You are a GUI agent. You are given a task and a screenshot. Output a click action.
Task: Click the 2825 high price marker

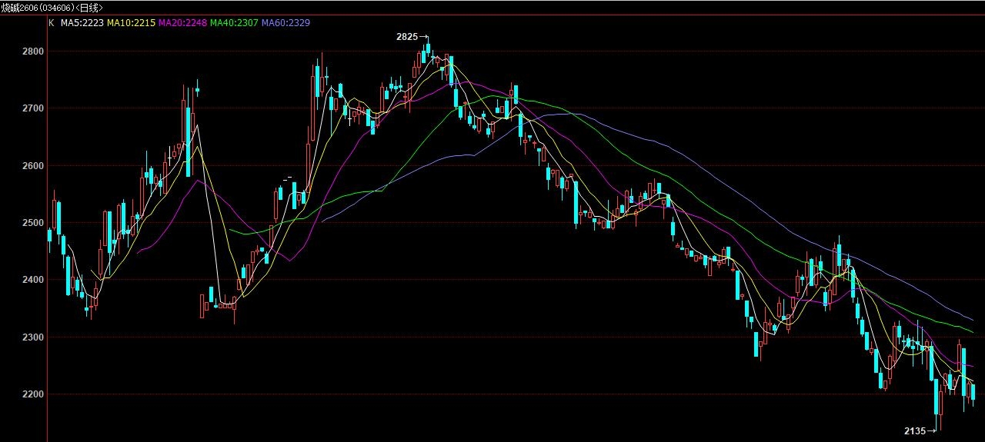pyautogui.click(x=407, y=36)
